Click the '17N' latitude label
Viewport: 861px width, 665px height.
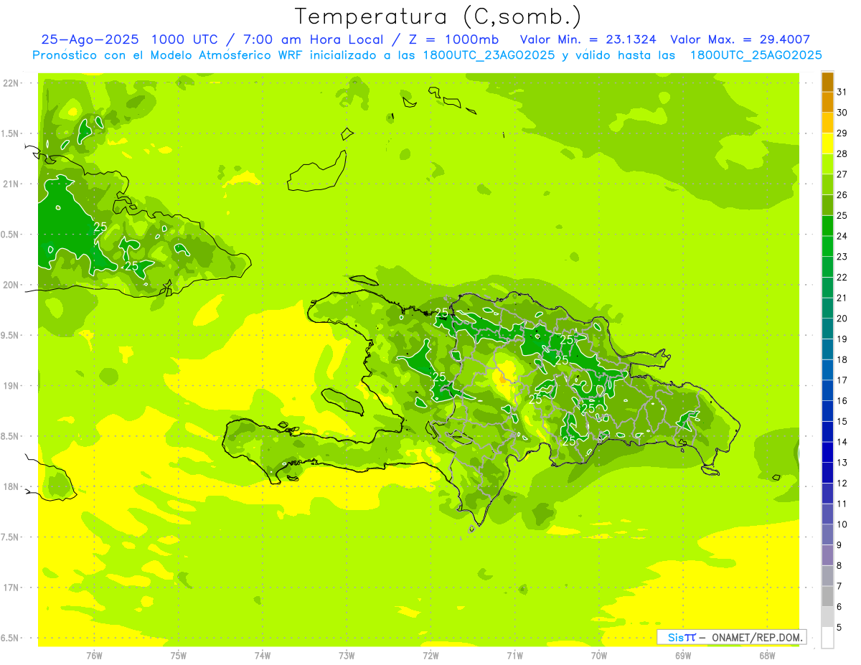click(10, 588)
